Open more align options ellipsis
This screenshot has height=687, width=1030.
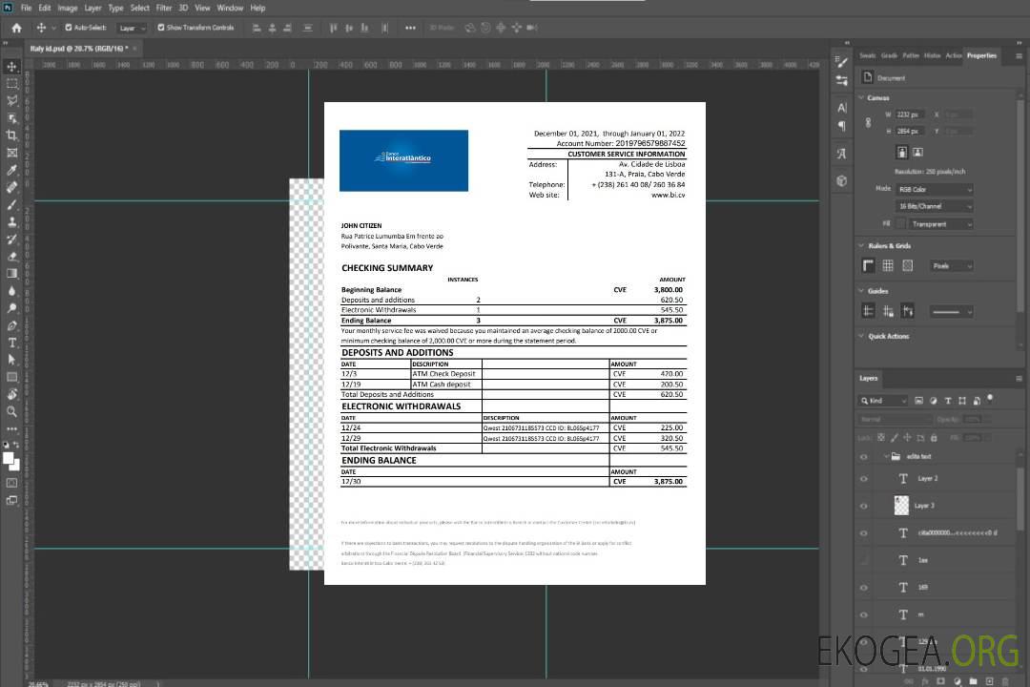(x=410, y=28)
